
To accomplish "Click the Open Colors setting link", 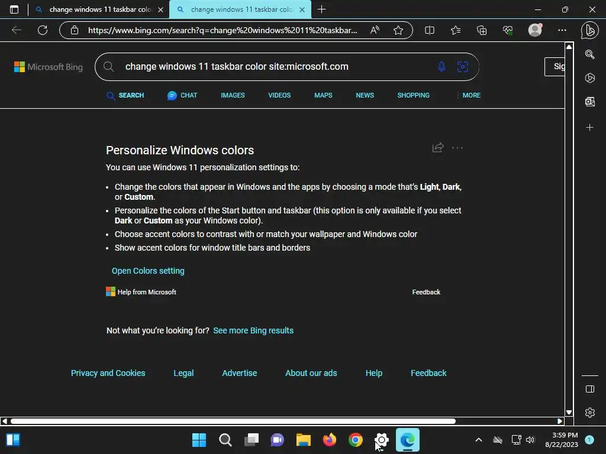I will 148,271.
